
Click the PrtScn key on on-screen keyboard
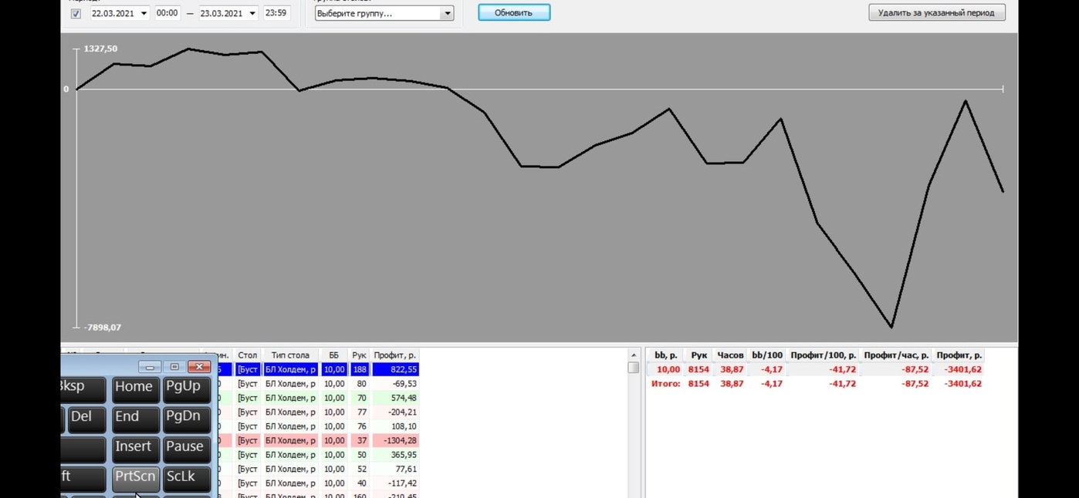point(136,477)
